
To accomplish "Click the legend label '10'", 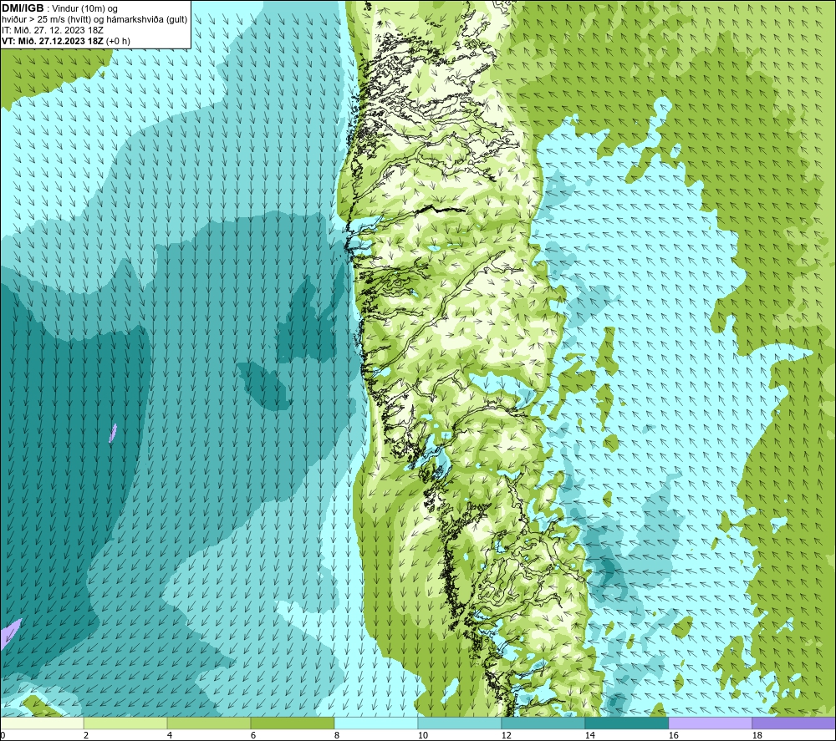I will point(423,735).
